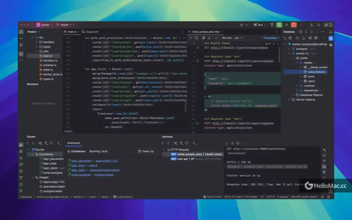Select the users table in Database tree
352x220 pixels.
click(x=312, y=81)
